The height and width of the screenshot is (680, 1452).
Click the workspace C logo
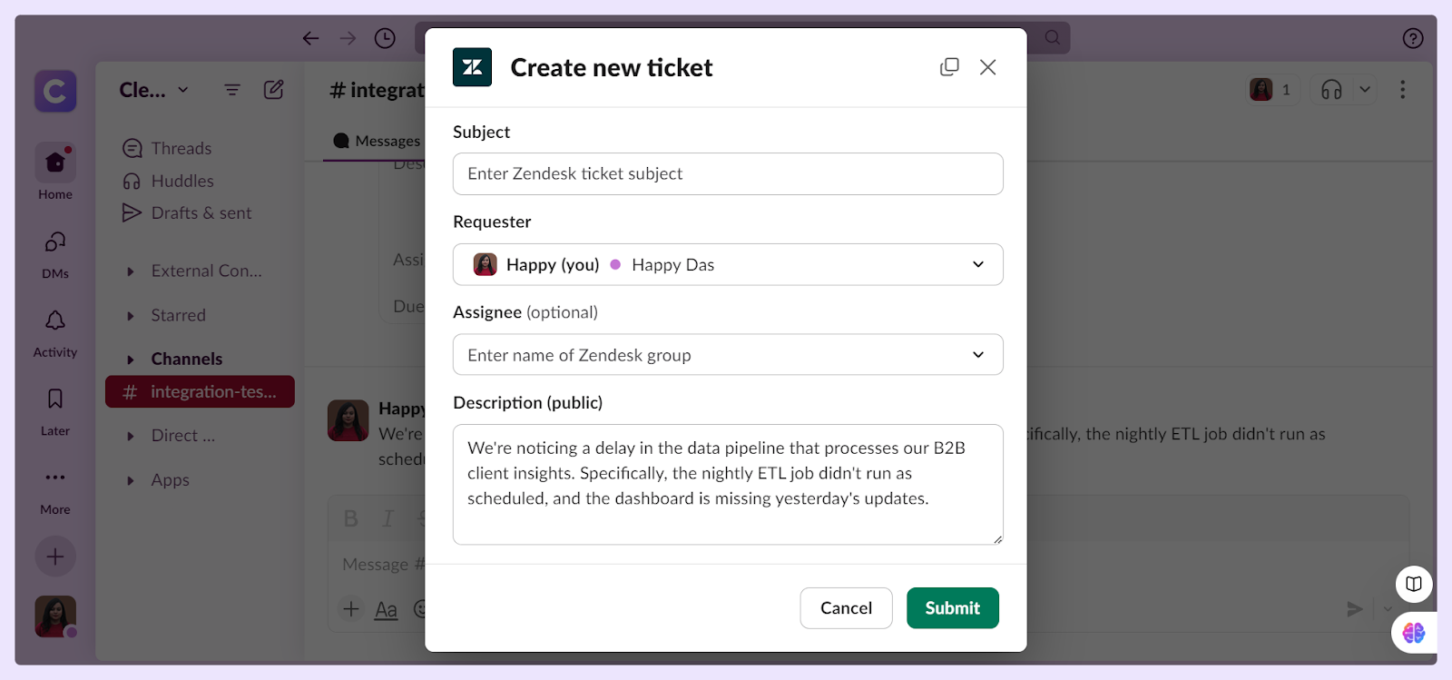(x=55, y=91)
